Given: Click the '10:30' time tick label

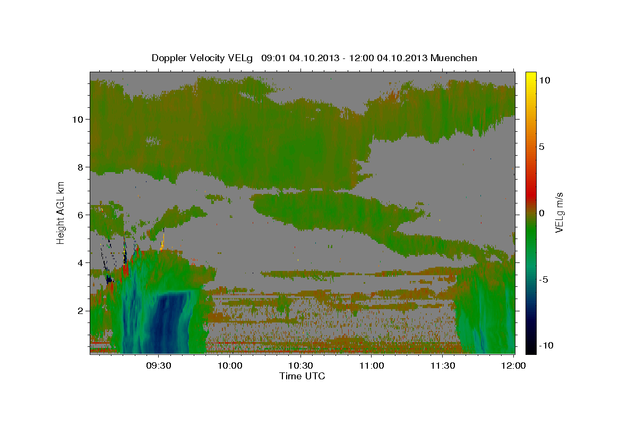Looking at the screenshot, I should (301, 366).
